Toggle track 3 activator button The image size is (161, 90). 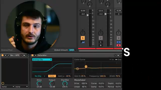tap(118, 38)
